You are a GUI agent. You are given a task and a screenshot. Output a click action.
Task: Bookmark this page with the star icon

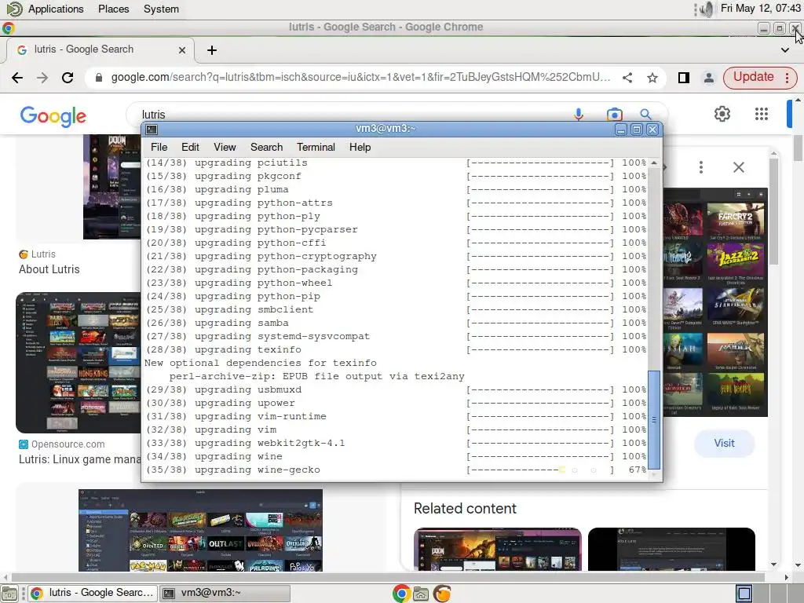point(652,78)
